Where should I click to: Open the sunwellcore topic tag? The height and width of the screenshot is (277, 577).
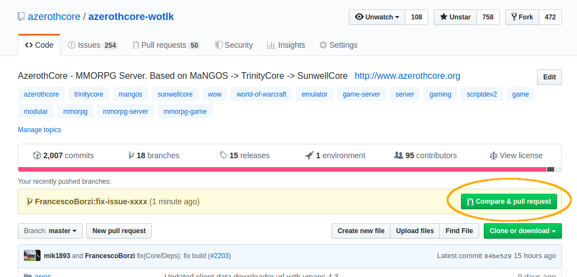(x=175, y=94)
